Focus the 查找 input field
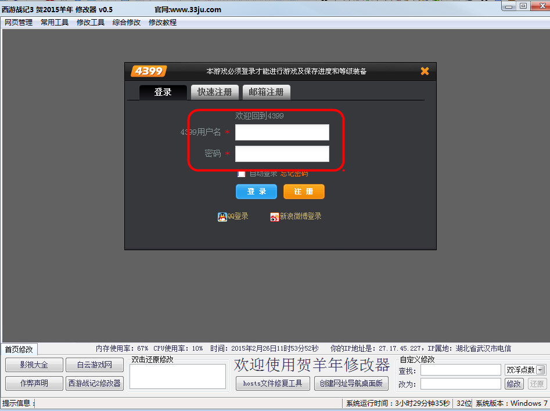The height and width of the screenshot is (411, 550). point(461,370)
